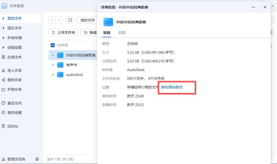This screenshot has height=164, width=277.
Task: Click the status text 选中 1 项 (共 3 项)
Action: 60,159
